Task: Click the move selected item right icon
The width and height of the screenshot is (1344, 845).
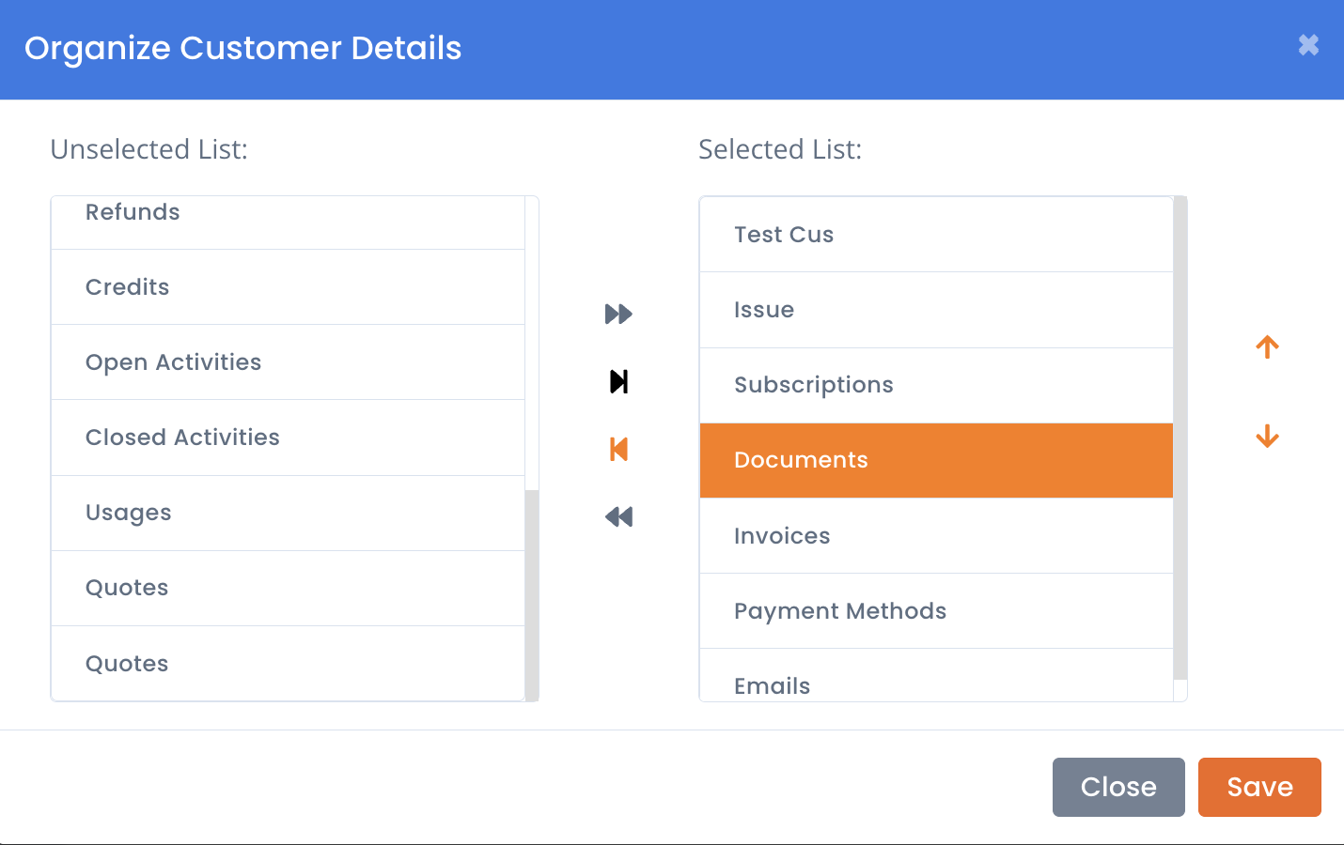Action: point(618,381)
